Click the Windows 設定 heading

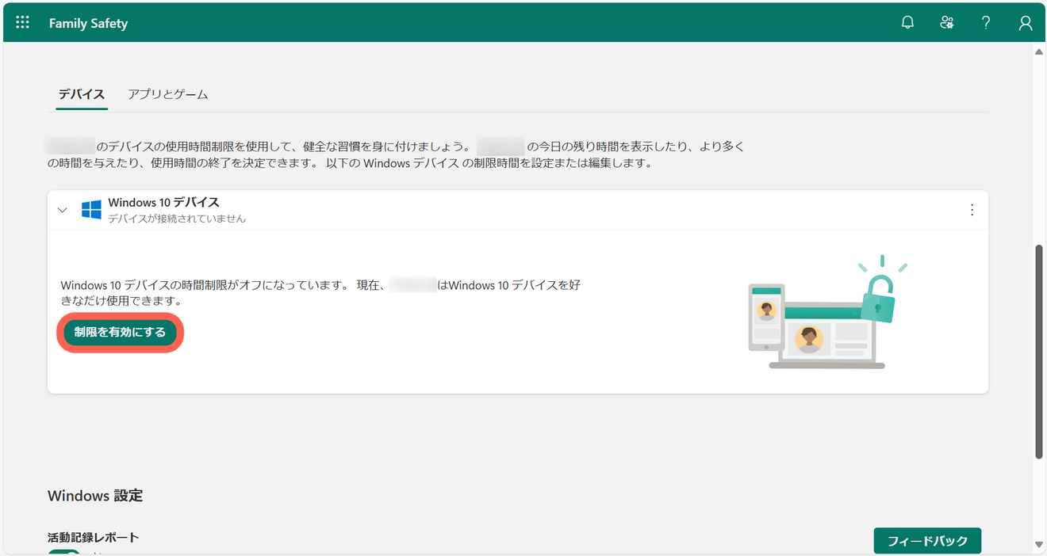[x=95, y=496]
